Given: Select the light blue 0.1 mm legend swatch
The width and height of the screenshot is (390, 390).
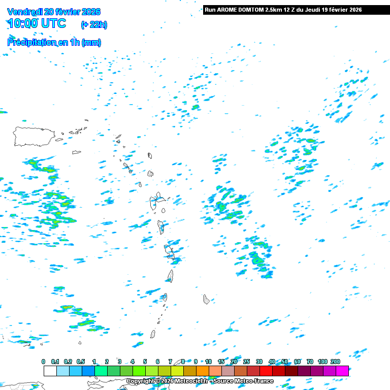Looking at the screenshot, I should click(x=62, y=371).
